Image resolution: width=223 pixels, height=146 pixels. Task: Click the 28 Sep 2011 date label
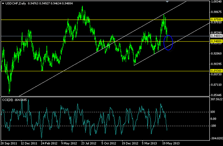9,143
